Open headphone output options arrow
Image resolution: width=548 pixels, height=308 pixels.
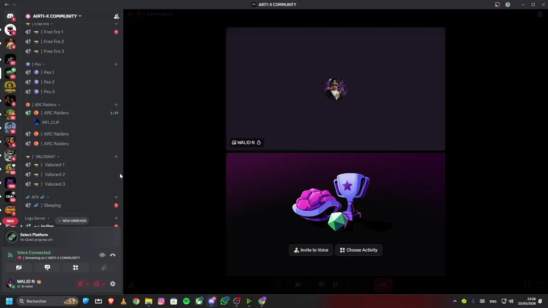click(103, 284)
